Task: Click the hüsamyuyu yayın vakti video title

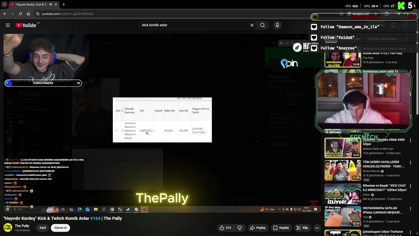Action: (380, 71)
